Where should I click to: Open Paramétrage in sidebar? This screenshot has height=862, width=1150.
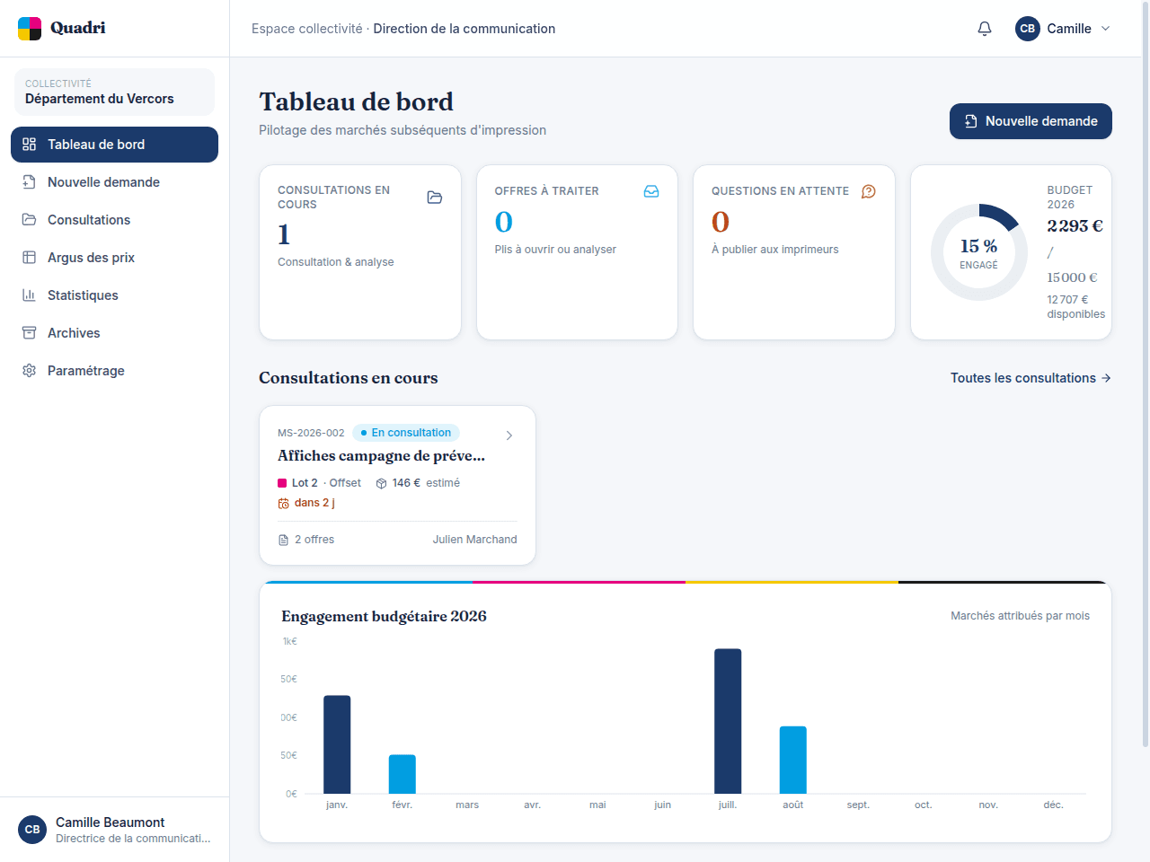point(114,371)
